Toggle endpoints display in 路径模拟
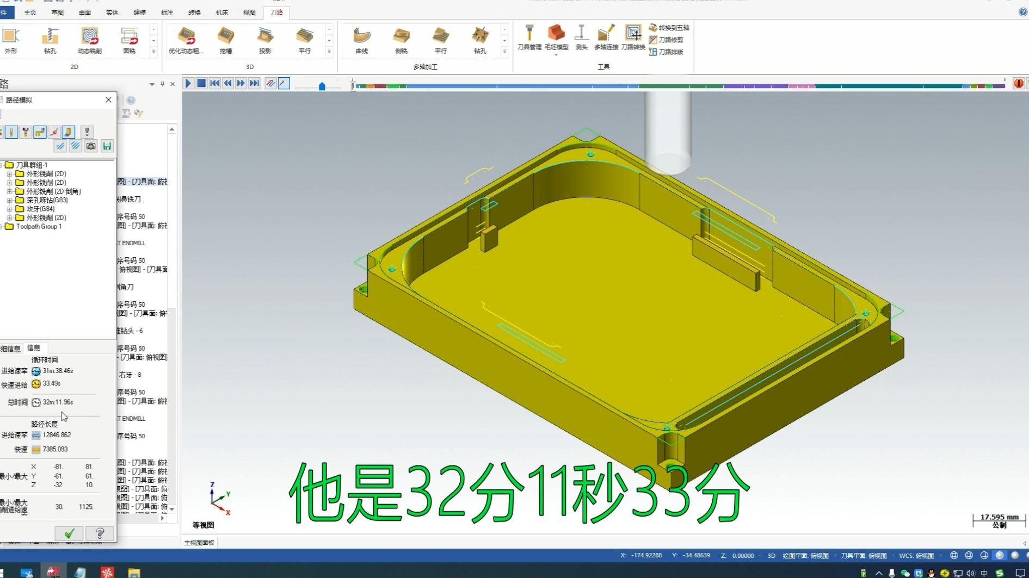 pyautogui.click(x=54, y=132)
